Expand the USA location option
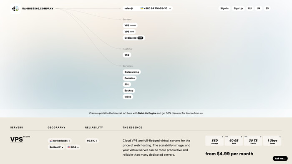Viewport: 292px width, 164px height. click(x=73, y=147)
